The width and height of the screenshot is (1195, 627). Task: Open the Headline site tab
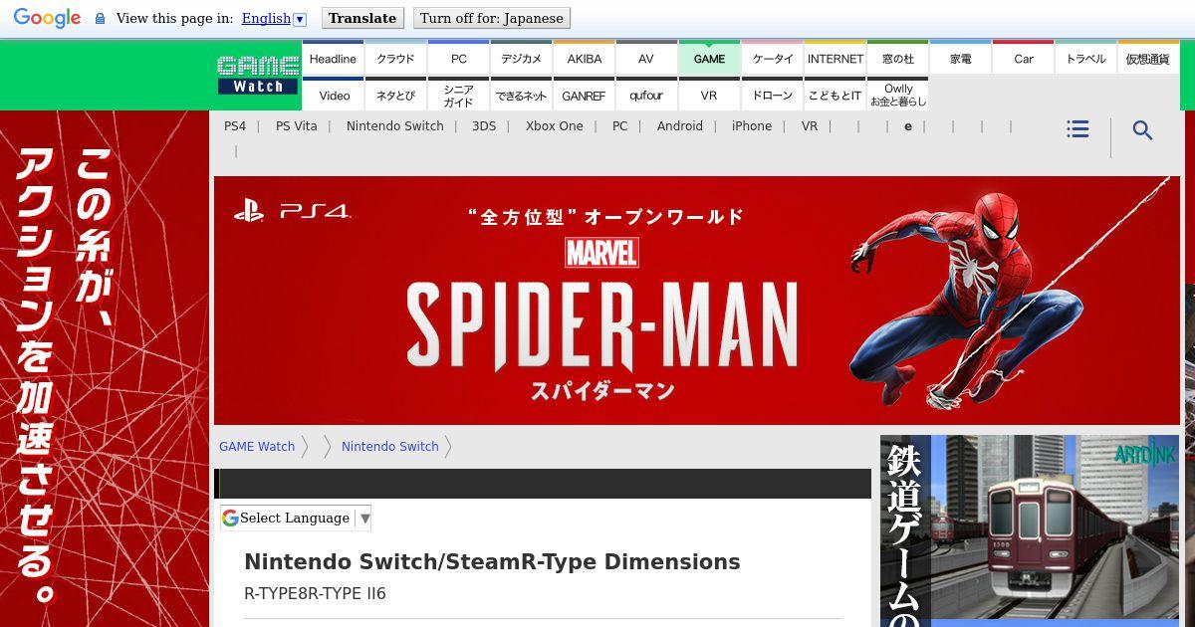pos(333,58)
